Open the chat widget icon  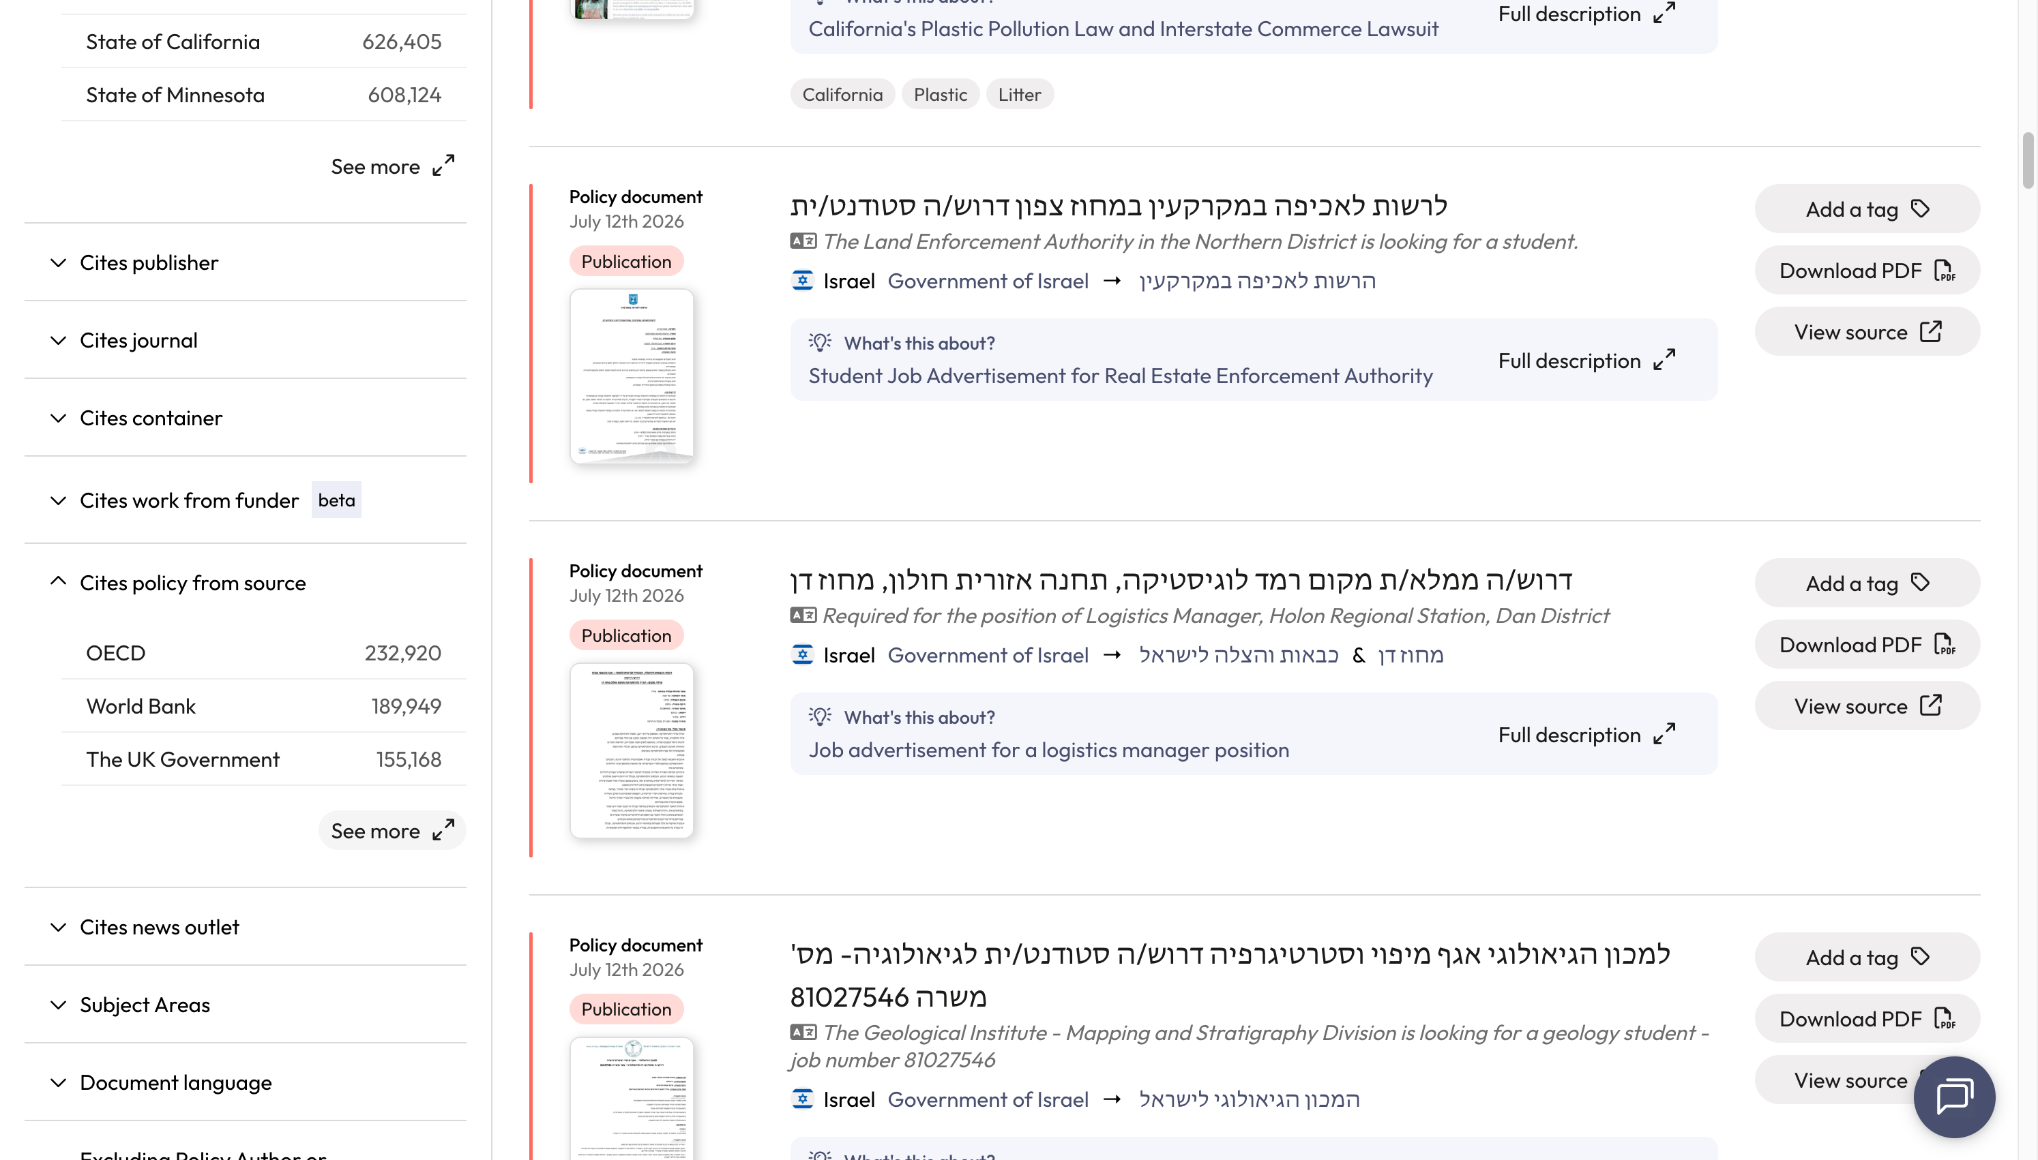point(1953,1096)
